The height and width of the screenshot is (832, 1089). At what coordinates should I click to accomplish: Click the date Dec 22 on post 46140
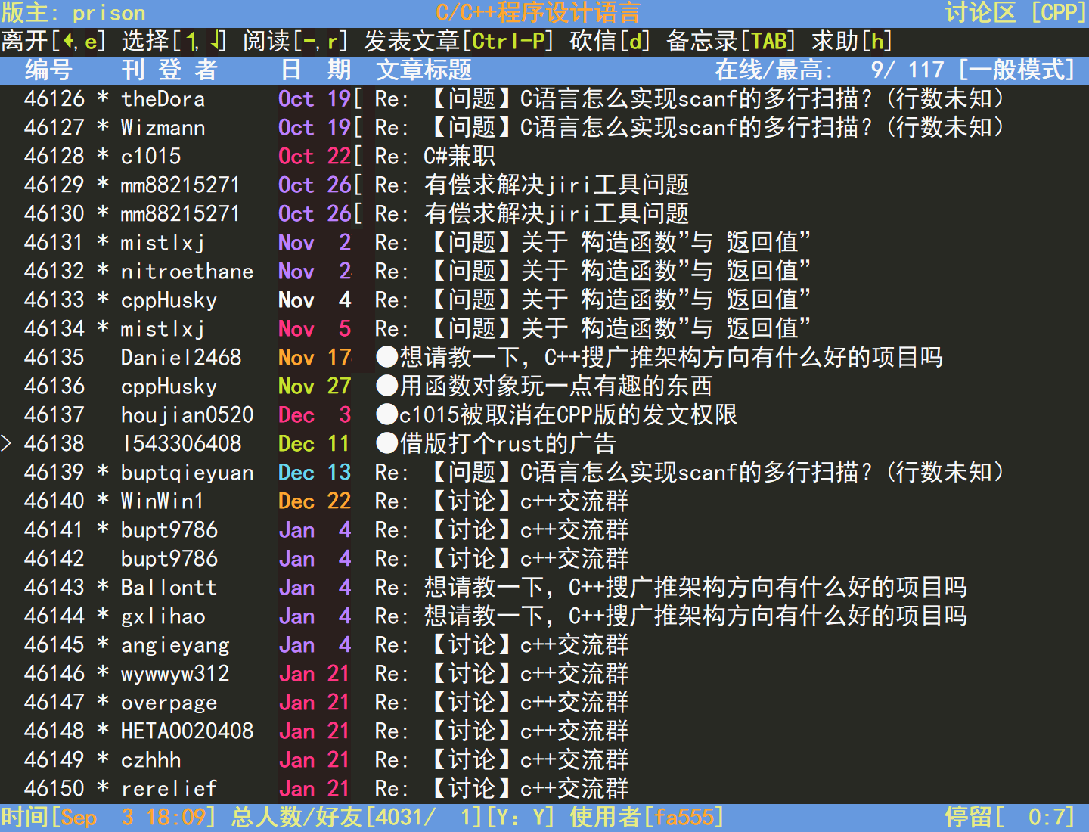click(x=315, y=501)
